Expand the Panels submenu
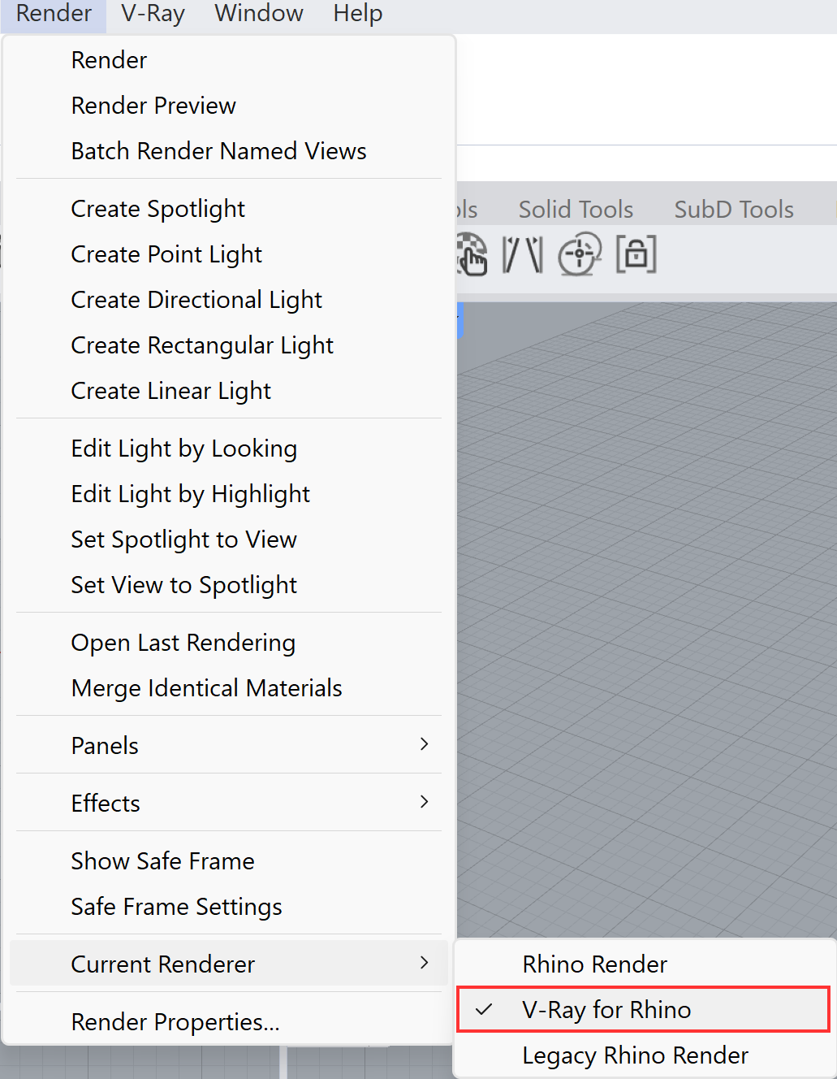 [229, 745]
